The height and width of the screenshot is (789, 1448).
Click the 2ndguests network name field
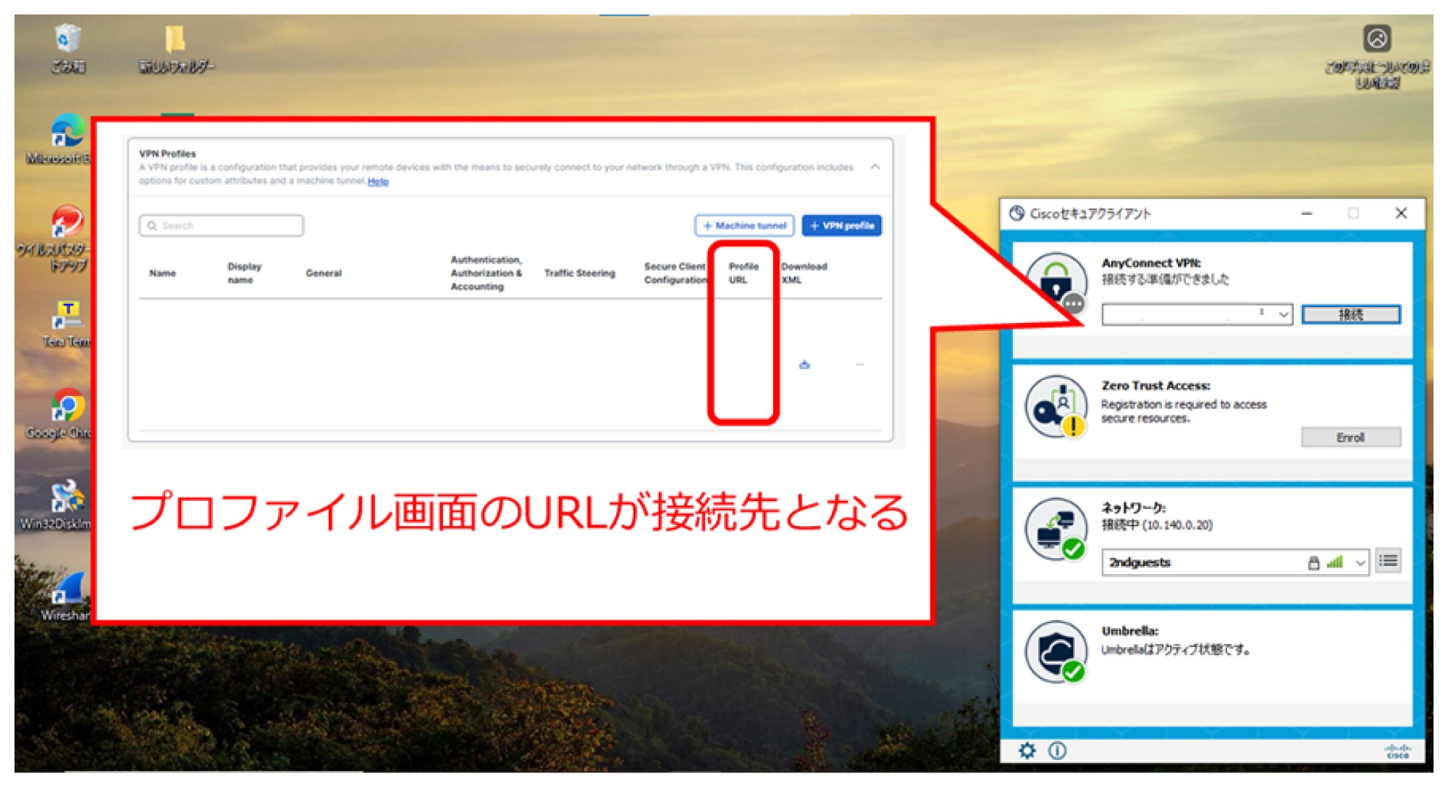pyautogui.click(x=1235, y=562)
